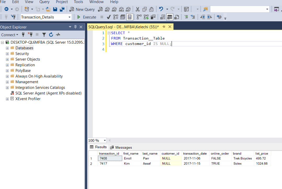Select the transaction_id cell 7408
The width and height of the screenshot is (282, 189).
tap(110, 158)
